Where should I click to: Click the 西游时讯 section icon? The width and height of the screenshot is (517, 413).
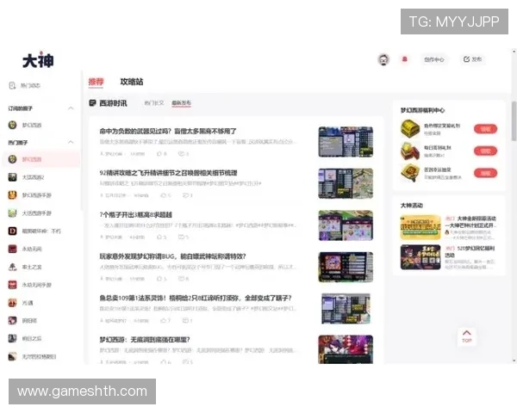pos(93,103)
